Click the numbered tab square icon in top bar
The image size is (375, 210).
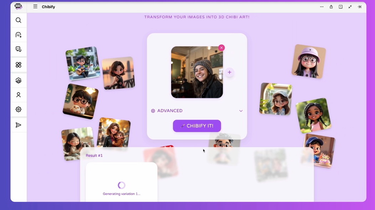click(x=340, y=7)
